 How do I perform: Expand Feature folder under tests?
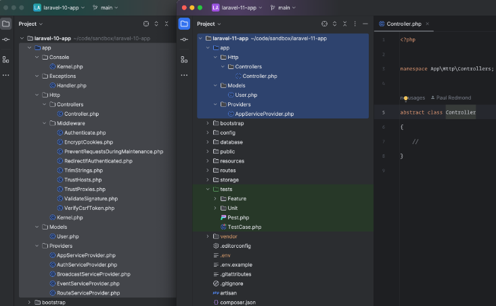click(215, 199)
